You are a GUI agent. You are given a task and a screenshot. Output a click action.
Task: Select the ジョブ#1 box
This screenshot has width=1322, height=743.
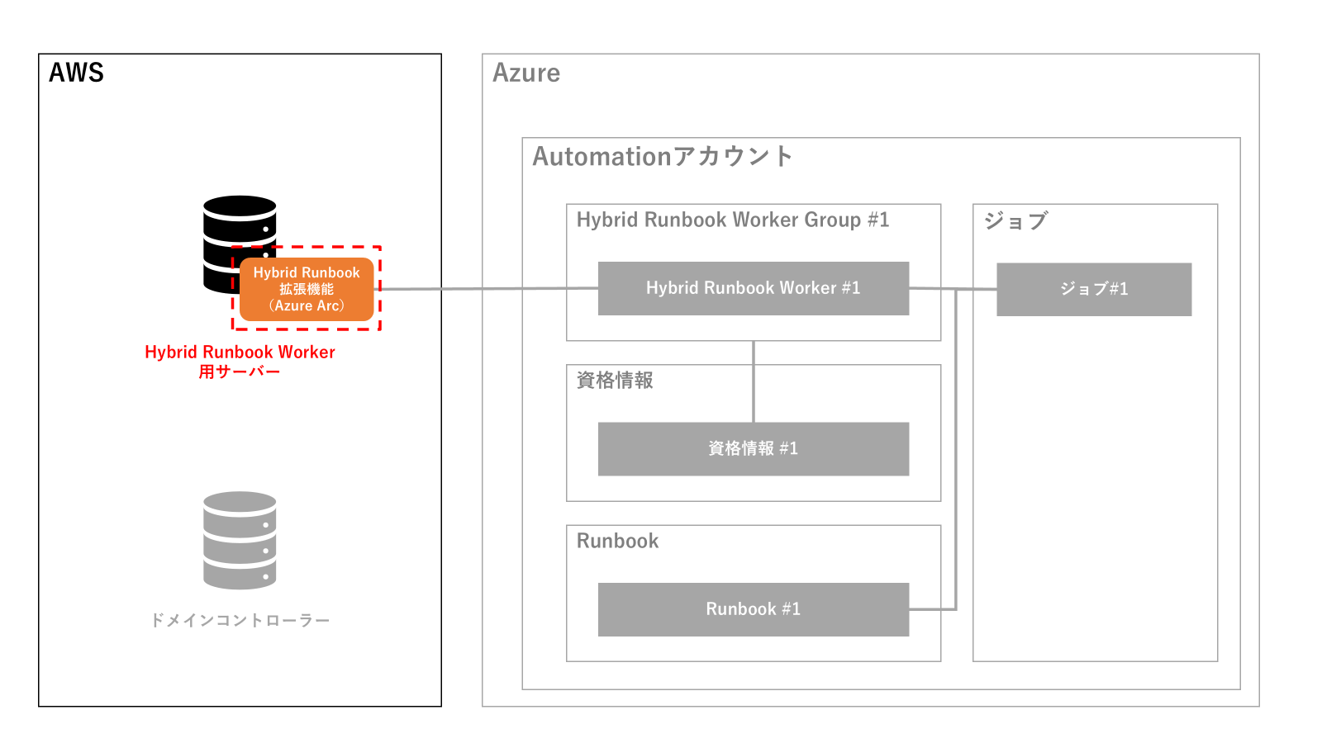click(1094, 289)
